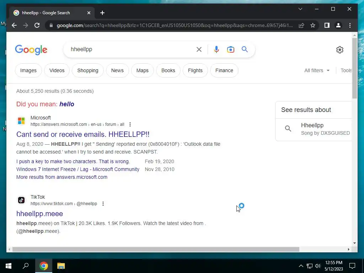Click the horizontal scrollbar thumb

click(156, 249)
